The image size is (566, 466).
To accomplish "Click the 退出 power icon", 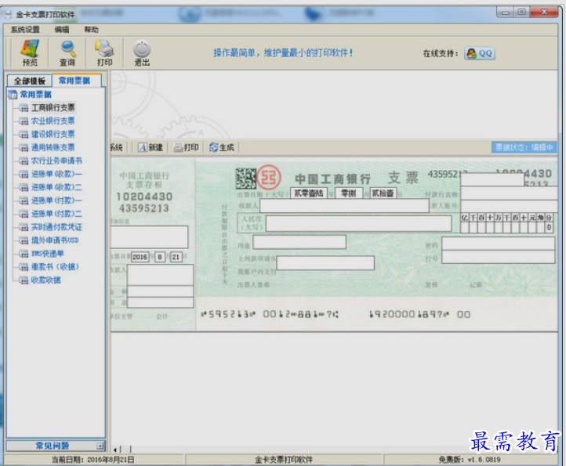I will 142,53.
